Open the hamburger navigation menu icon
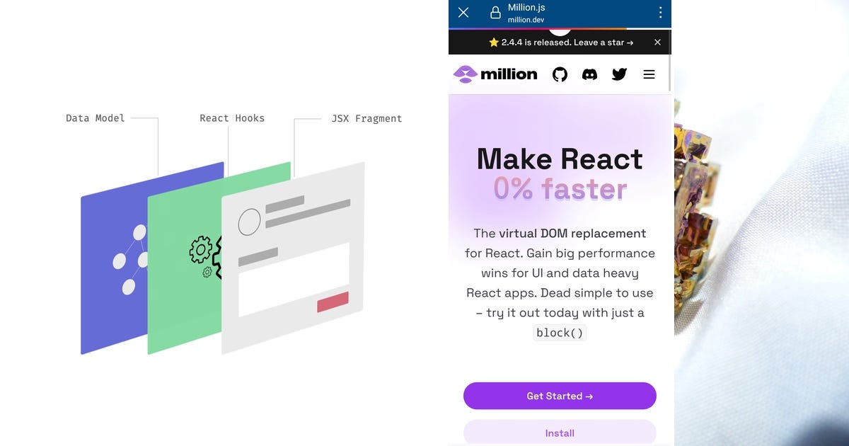The image size is (849, 446). 649,74
